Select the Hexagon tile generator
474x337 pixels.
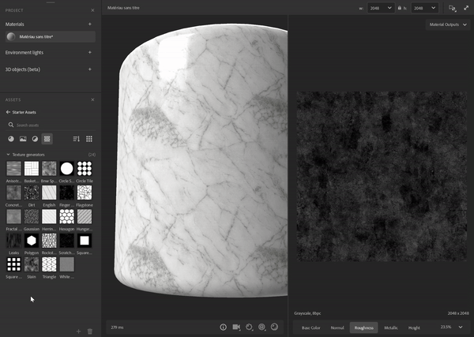67,216
